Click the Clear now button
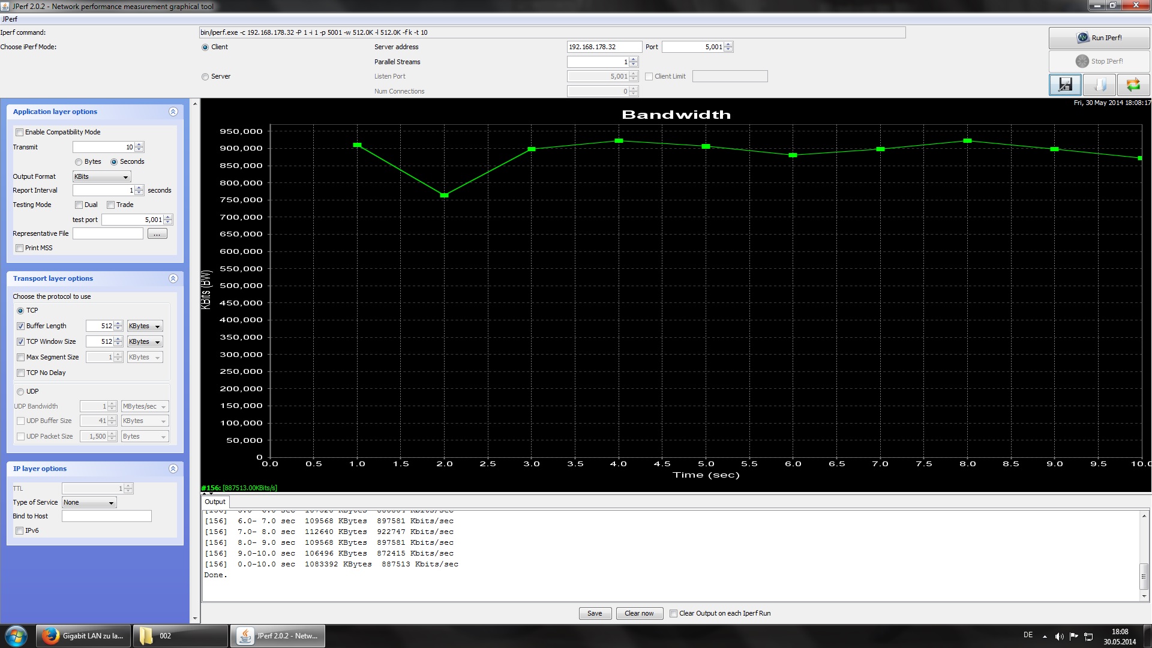Viewport: 1152px width, 648px height. click(639, 613)
